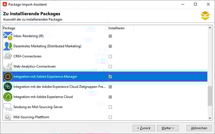
Task: Select 'Integration mit der Adobe Experience Cloud Zielgruppen-Fre...' text
Action: point(59,87)
